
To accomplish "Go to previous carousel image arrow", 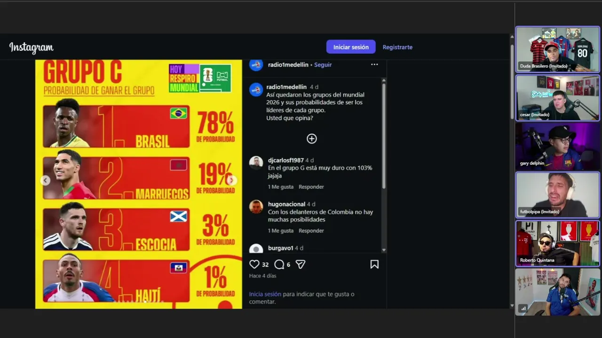I will click(x=46, y=180).
